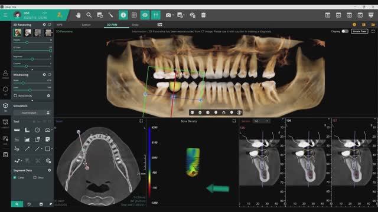This screenshot has width=378, height=212.
Task: Select the zoom magnifier tool
Action: [x=89, y=15]
